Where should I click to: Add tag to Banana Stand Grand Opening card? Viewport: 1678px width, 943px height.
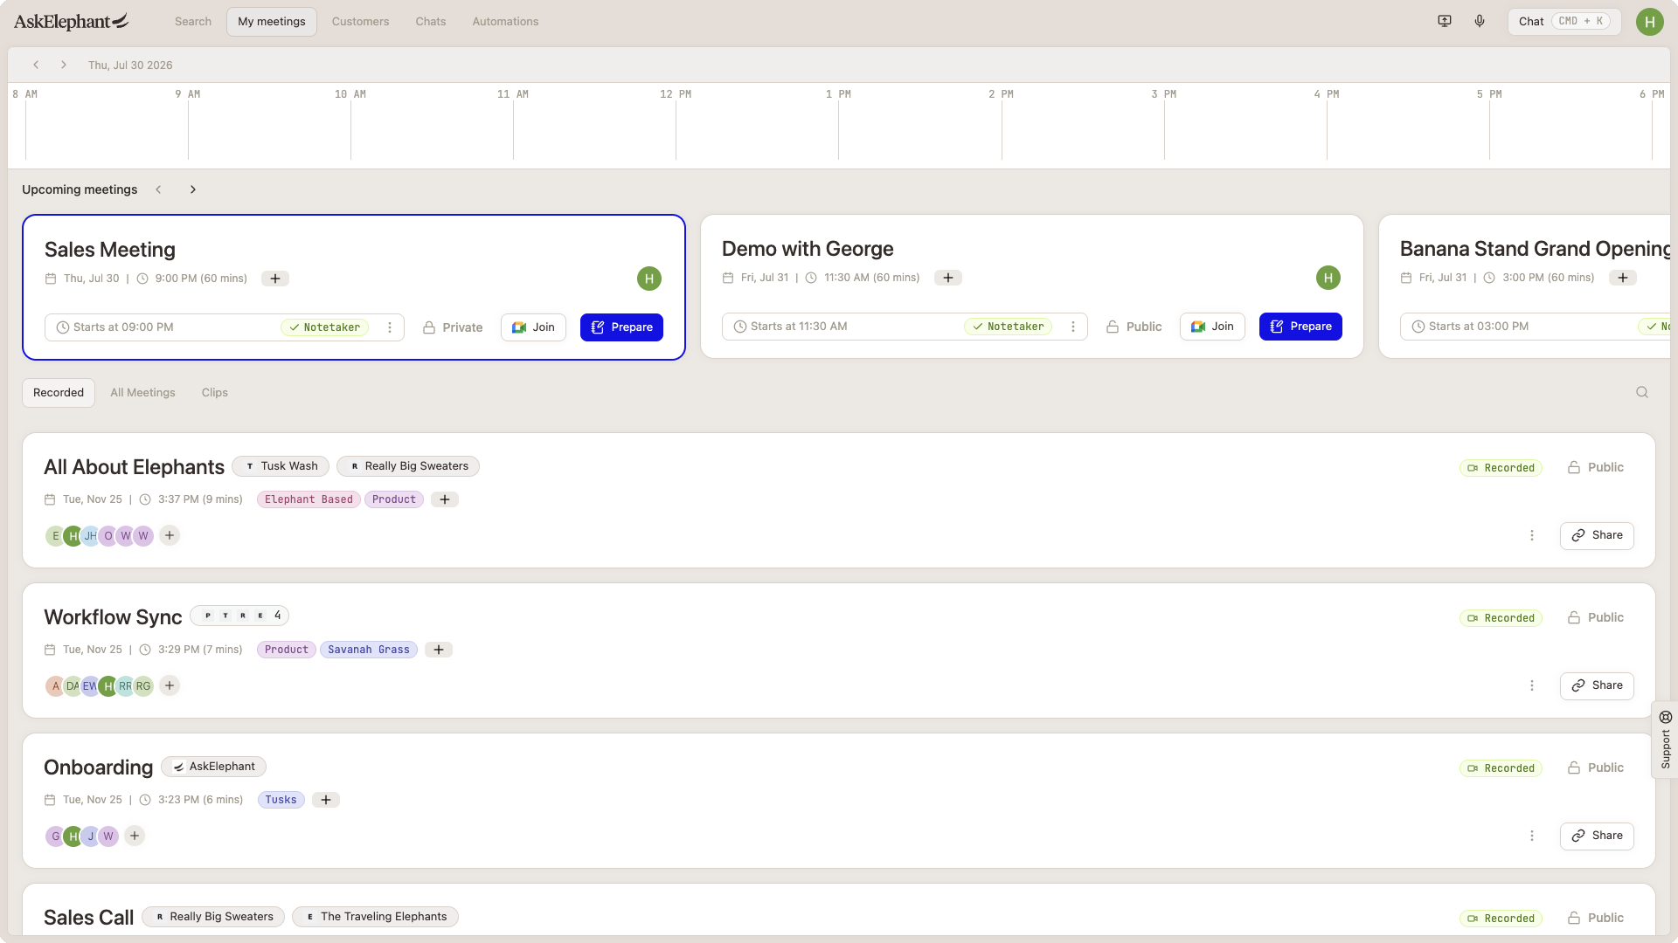coord(1623,278)
